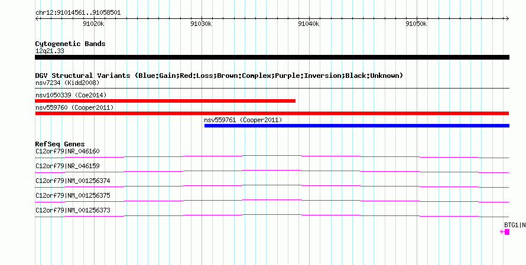Click the blue nsv559761 gain bar

357,126
